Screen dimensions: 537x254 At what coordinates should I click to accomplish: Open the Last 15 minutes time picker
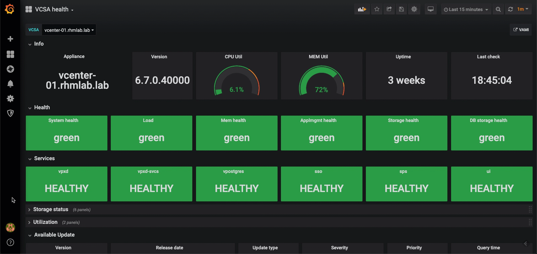coord(466,9)
